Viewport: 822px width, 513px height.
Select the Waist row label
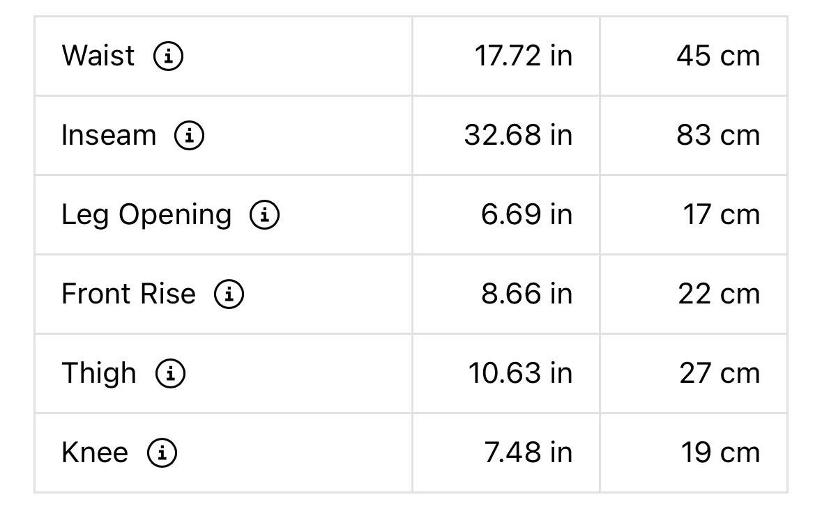pyautogui.click(x=98, y=56)
